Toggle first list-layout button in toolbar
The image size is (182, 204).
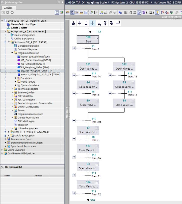point(126,13)
